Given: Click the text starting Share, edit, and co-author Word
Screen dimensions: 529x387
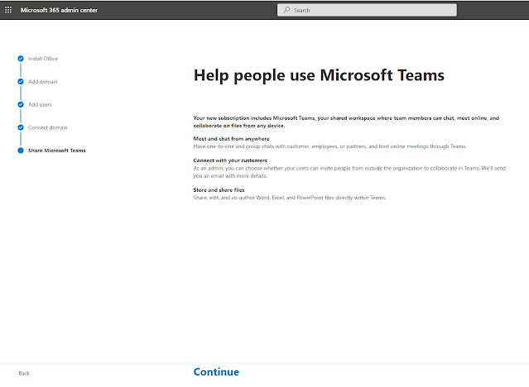Looking at the screenshot, I should point(290,198).
